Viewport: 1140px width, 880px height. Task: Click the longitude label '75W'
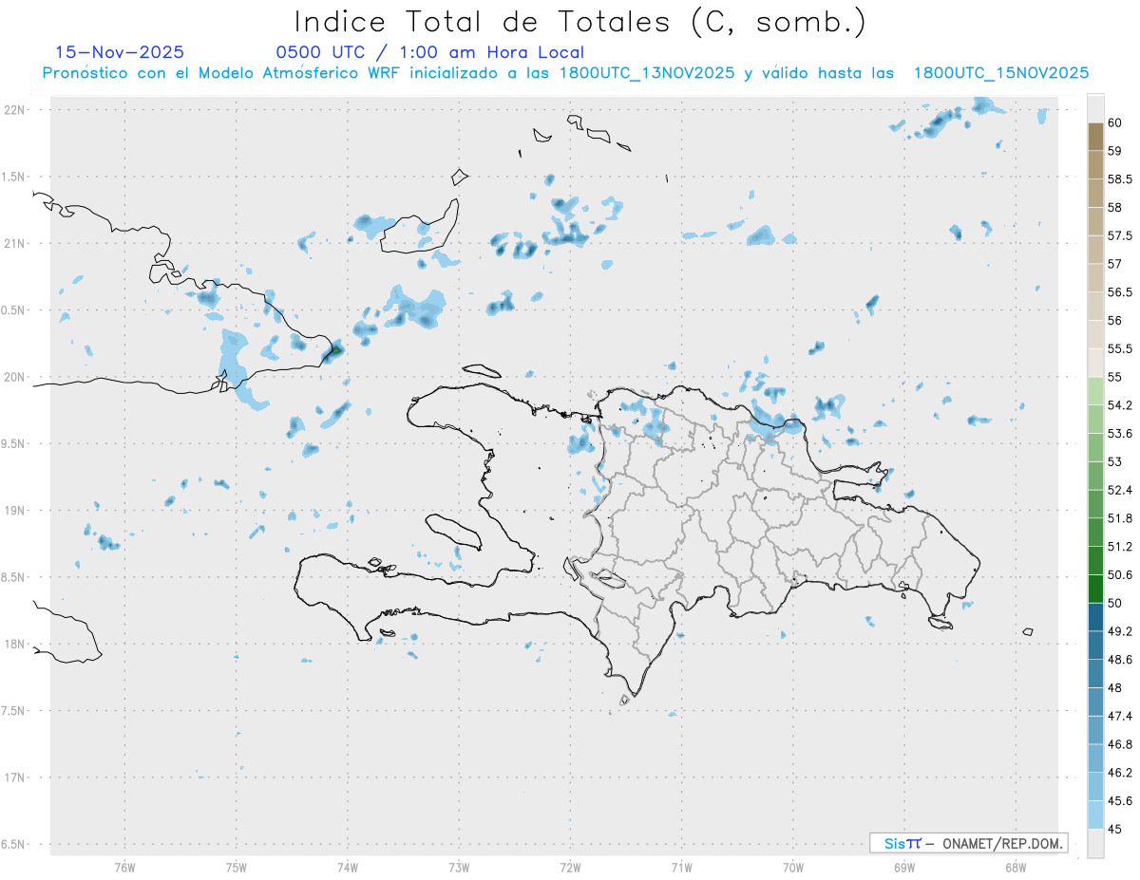237,867
